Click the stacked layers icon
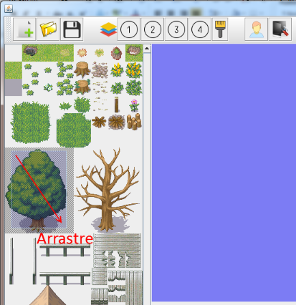 [108, 29]
